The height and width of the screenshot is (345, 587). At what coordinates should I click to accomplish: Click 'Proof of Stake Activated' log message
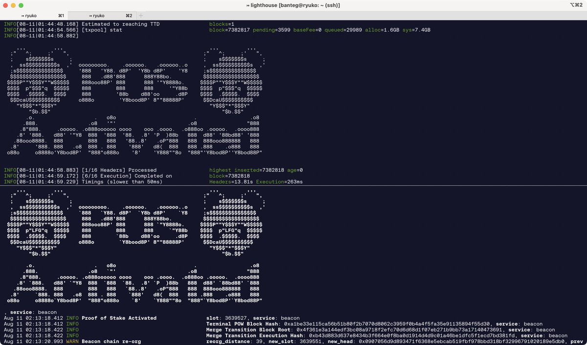tap(119, 318)
